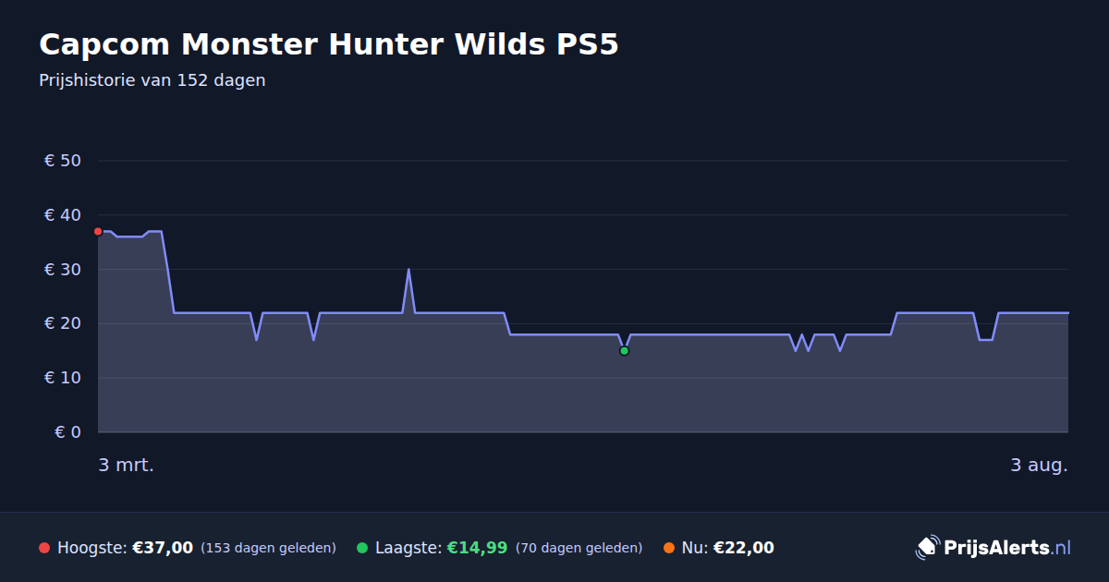This screenshot has height=582, width=1109.
Task: Click the Prijshistorie van 152 dagen subtitle
Action: [x=152, y=80]
